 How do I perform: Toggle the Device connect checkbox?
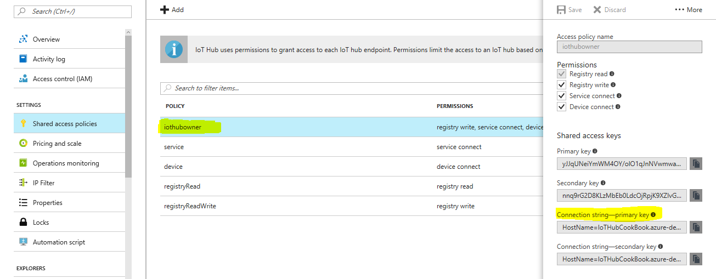click(561, 107)
